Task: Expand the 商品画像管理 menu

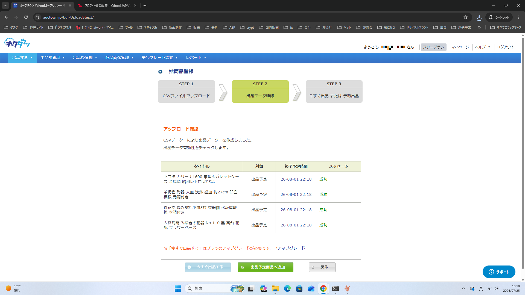Action: [119, 58]
